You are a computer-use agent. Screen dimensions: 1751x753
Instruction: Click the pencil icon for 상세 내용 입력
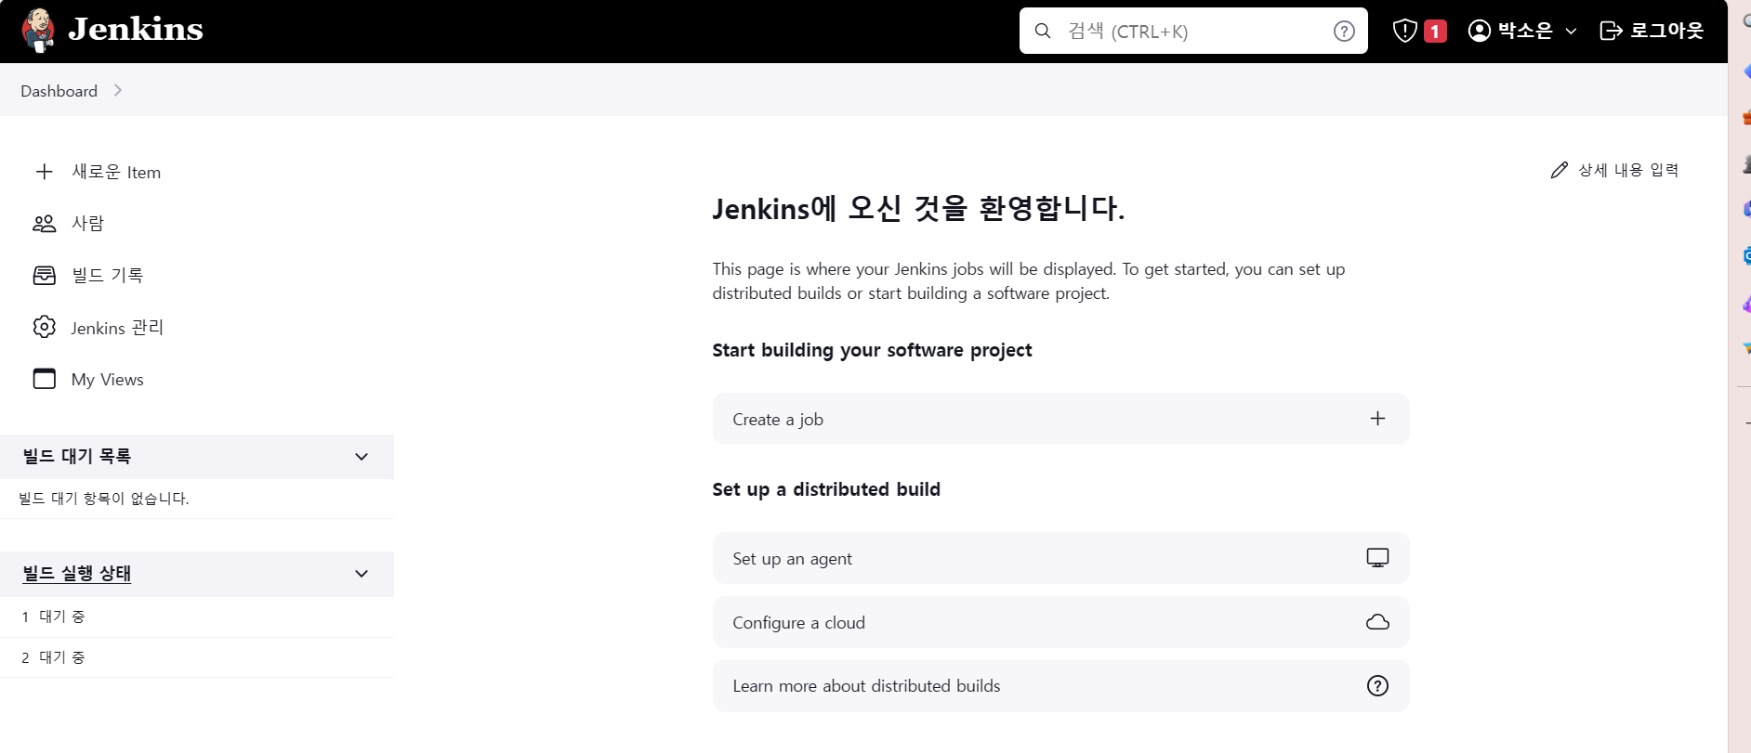[x=1560, y=170]
